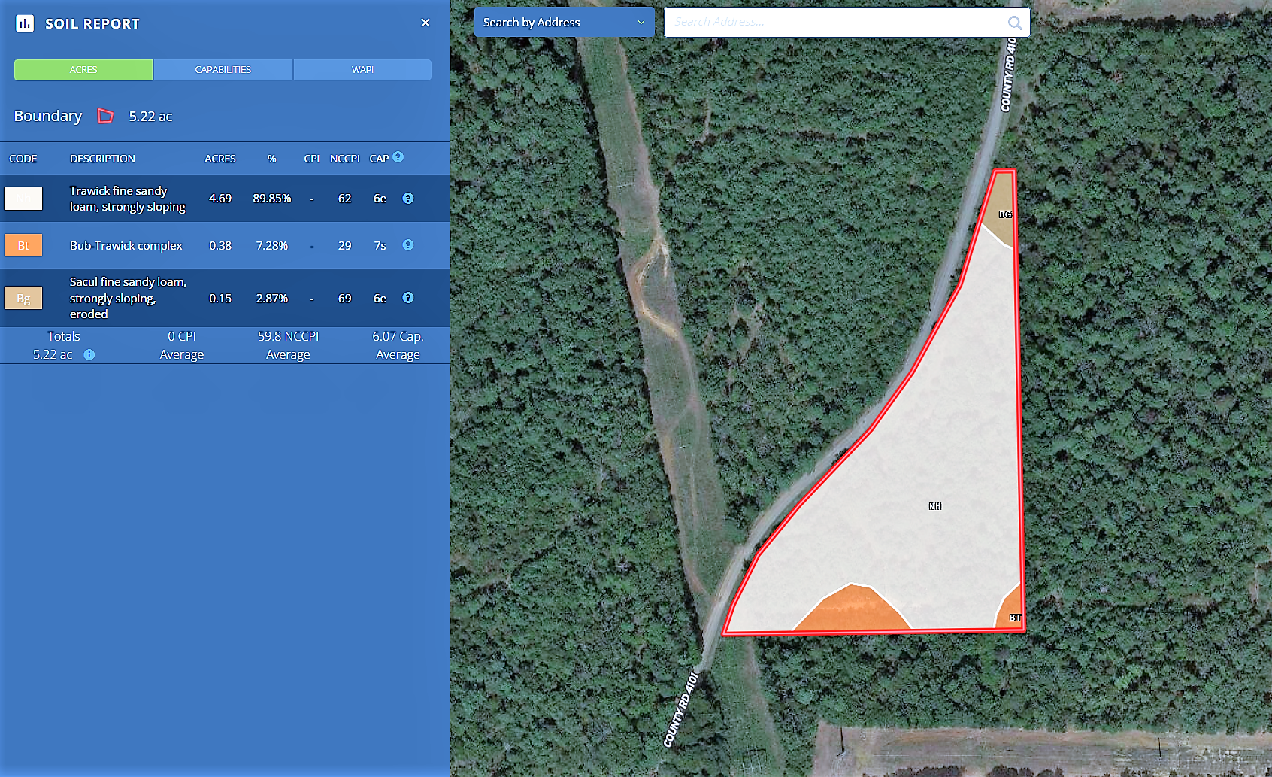Close the Soil Report panel

click(426, 23)
